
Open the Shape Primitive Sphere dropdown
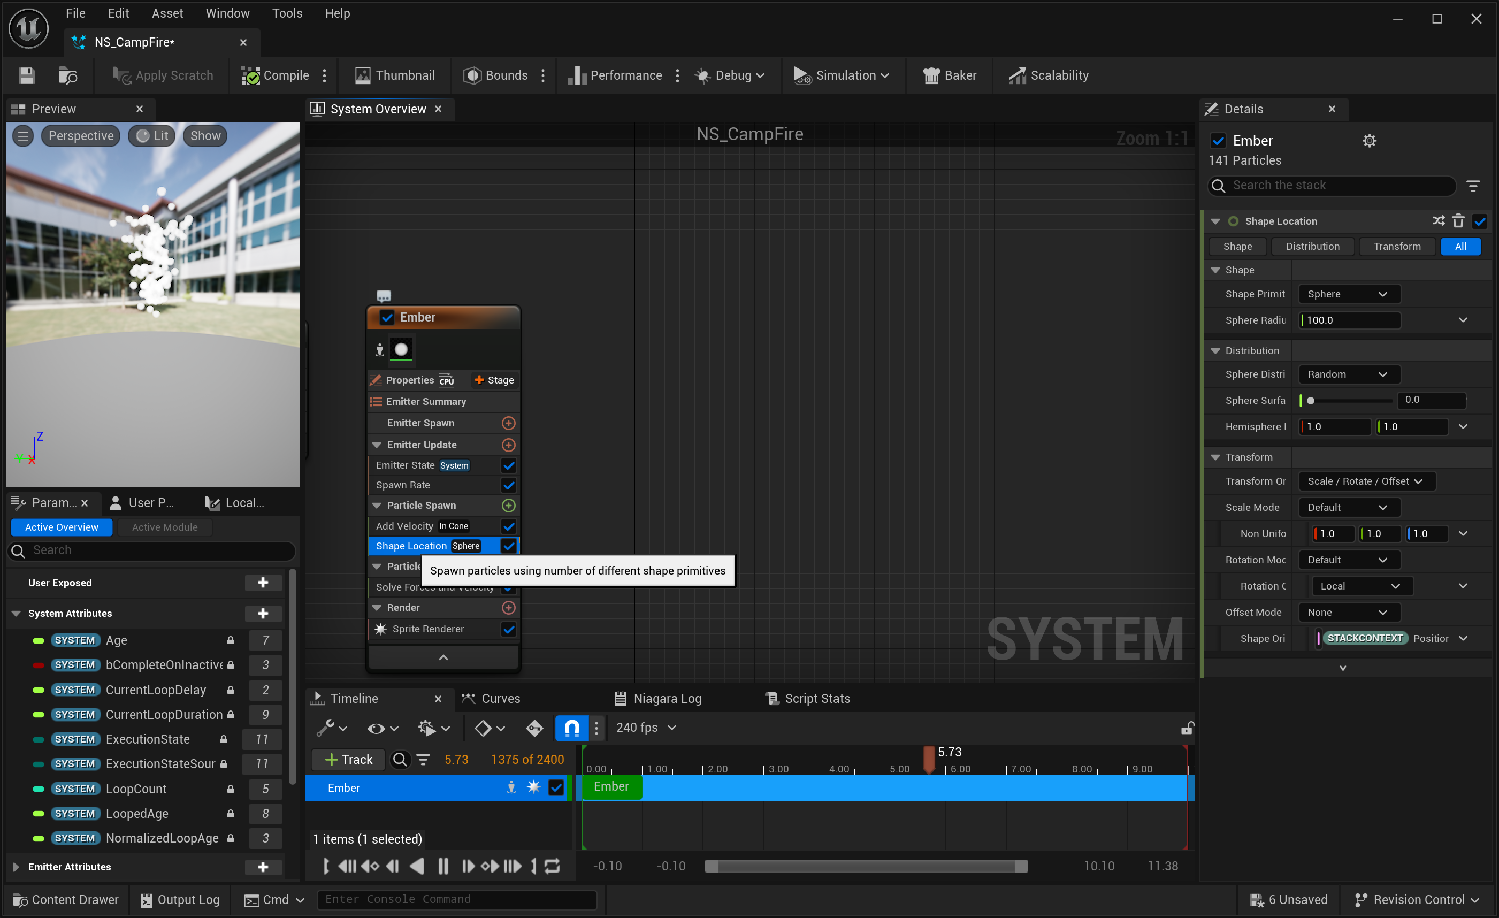(x=1349, y=294)
